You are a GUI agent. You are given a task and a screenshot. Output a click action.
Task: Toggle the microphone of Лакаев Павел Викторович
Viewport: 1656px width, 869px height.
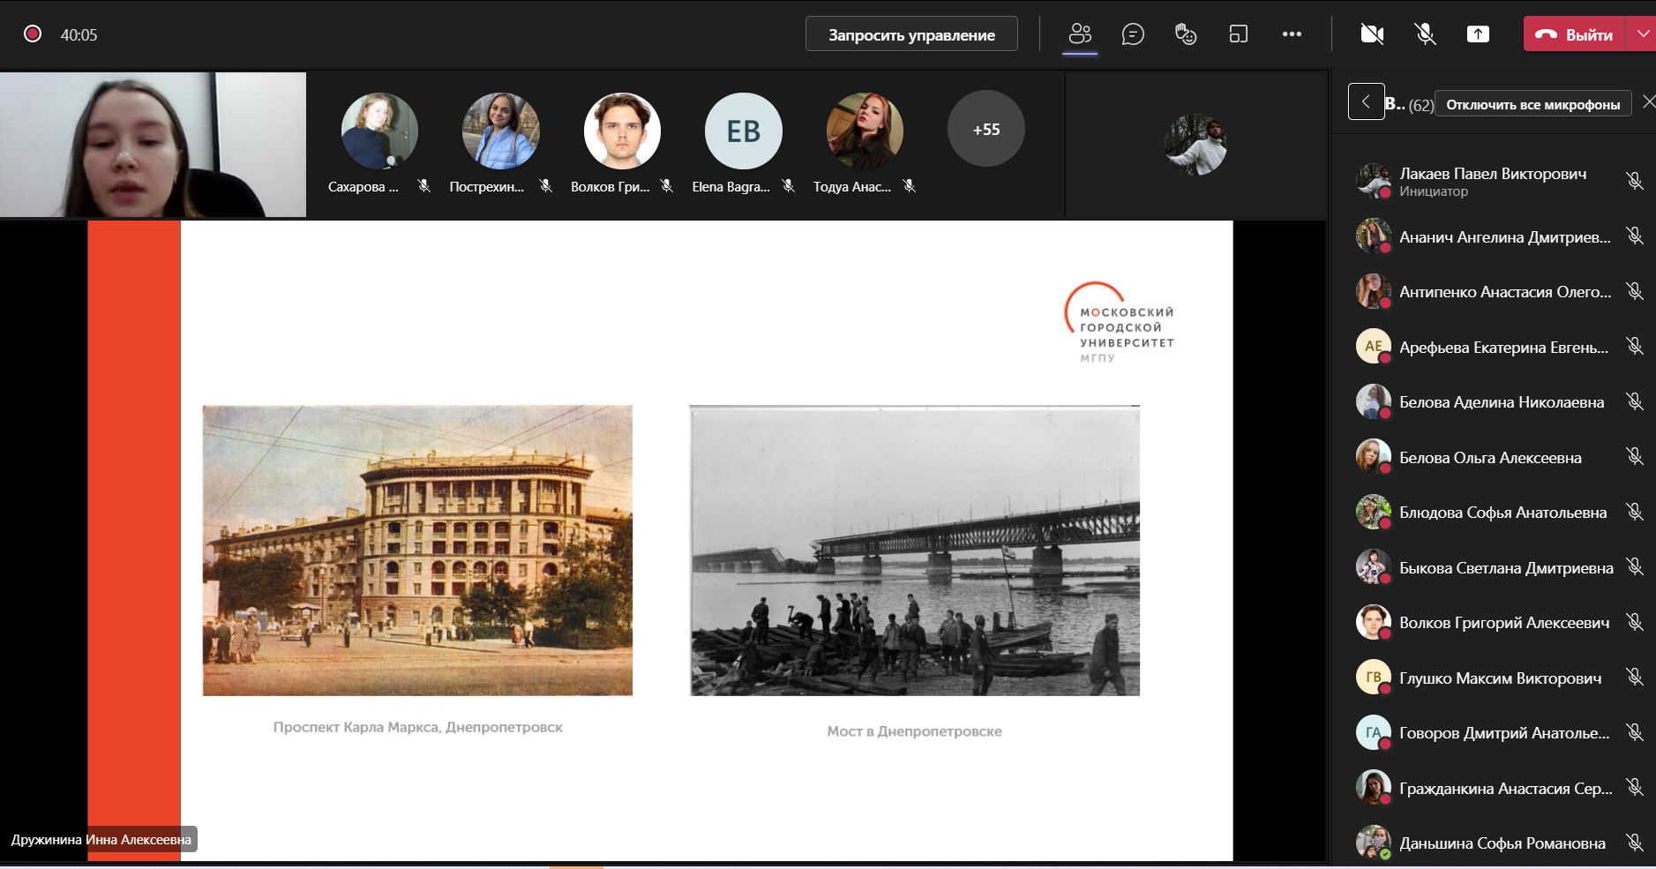pos(1635,181)
